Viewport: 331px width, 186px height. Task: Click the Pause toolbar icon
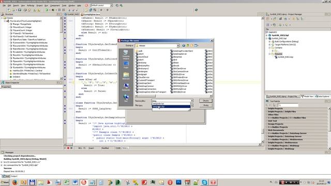59,10
